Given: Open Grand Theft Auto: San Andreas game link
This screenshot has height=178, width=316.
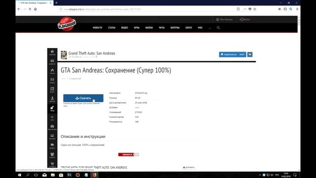Looking at the screenshot, I should 92,53.
